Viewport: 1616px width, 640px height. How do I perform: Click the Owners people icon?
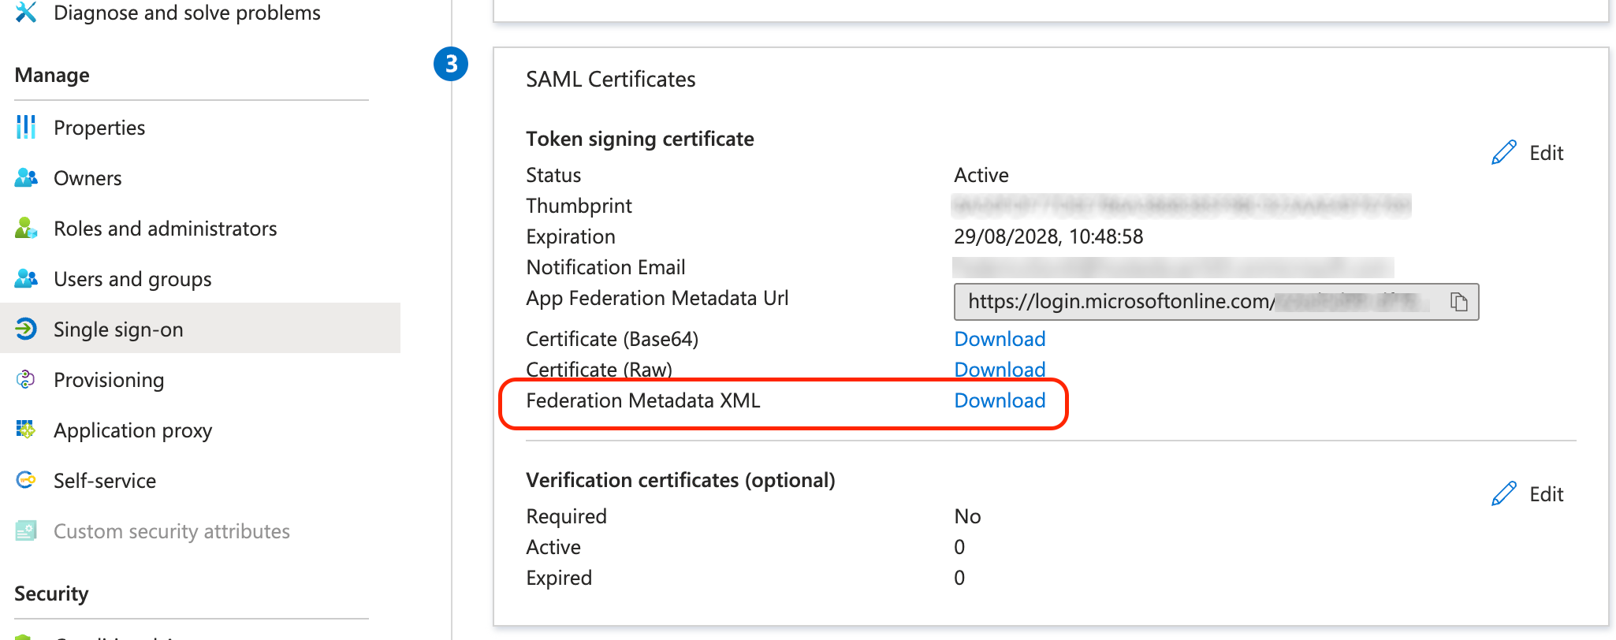click(26, 177)
